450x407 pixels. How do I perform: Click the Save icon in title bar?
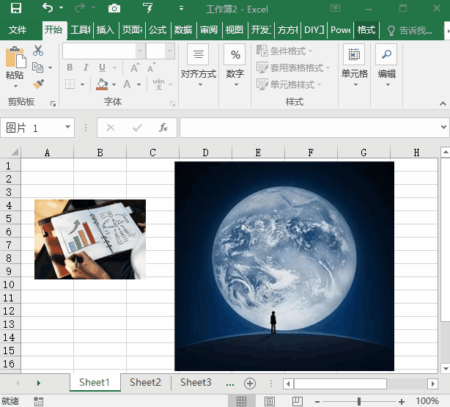15,9
